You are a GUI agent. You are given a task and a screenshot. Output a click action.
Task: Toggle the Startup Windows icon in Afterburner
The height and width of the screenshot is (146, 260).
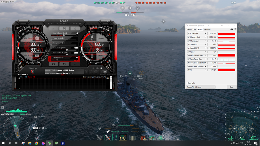click(x=33, y=72)
